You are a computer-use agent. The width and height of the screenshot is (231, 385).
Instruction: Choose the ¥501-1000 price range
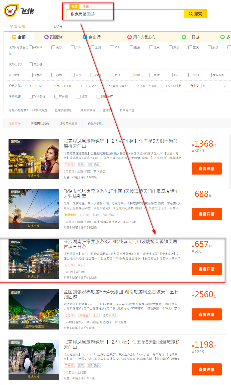62,86
